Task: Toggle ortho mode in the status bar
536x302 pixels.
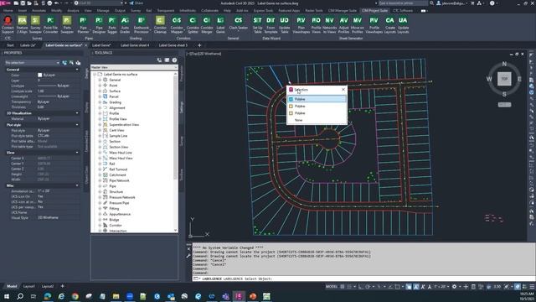Action: (x=361, y=287)
